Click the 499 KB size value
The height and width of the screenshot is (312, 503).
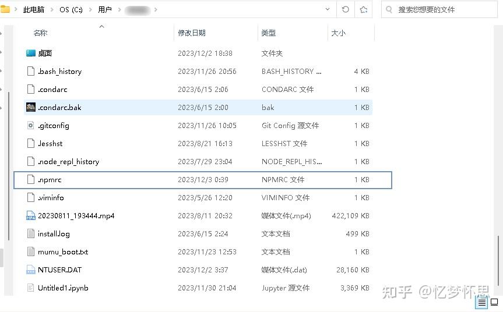click(358, 234)
